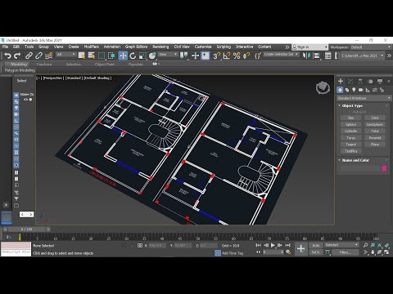Click the Teapot primitive button
Image resolution: width=393 pixels, height=294 pixels.
pos(350,145)
